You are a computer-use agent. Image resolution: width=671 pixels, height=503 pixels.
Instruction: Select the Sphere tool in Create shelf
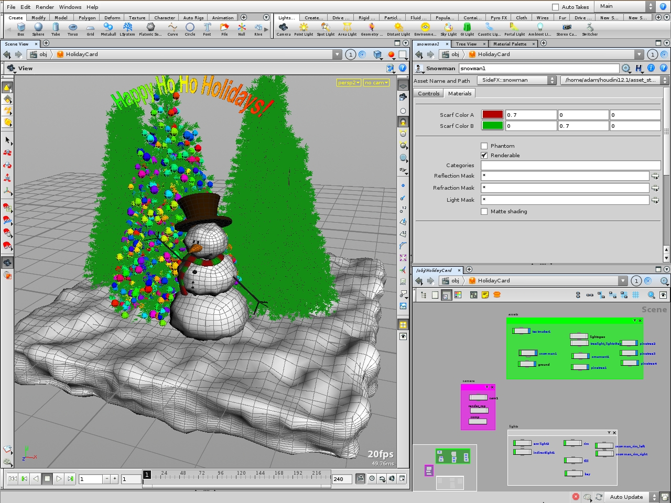coord(38,28)
